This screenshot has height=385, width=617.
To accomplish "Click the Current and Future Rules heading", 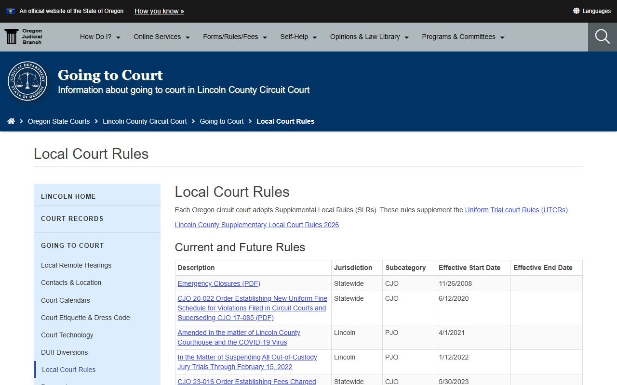I will [240, 247].
